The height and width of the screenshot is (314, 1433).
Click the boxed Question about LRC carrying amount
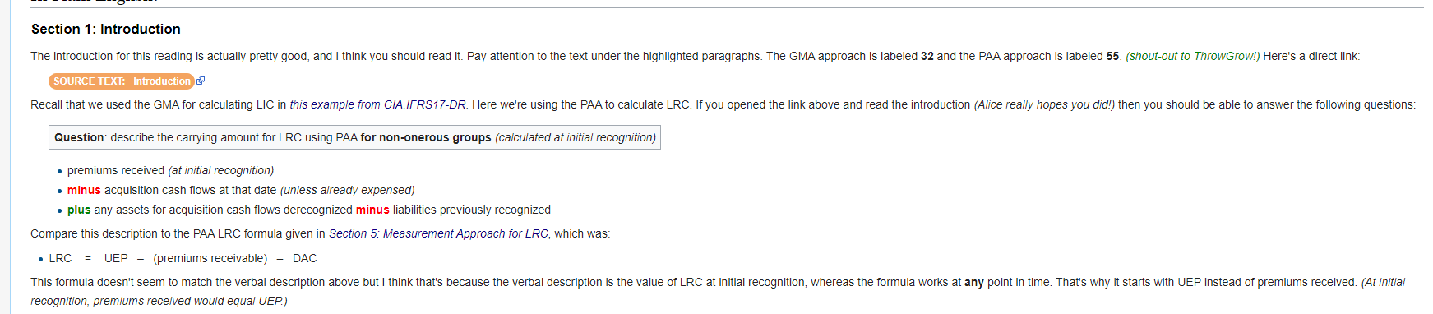[354, 137]
